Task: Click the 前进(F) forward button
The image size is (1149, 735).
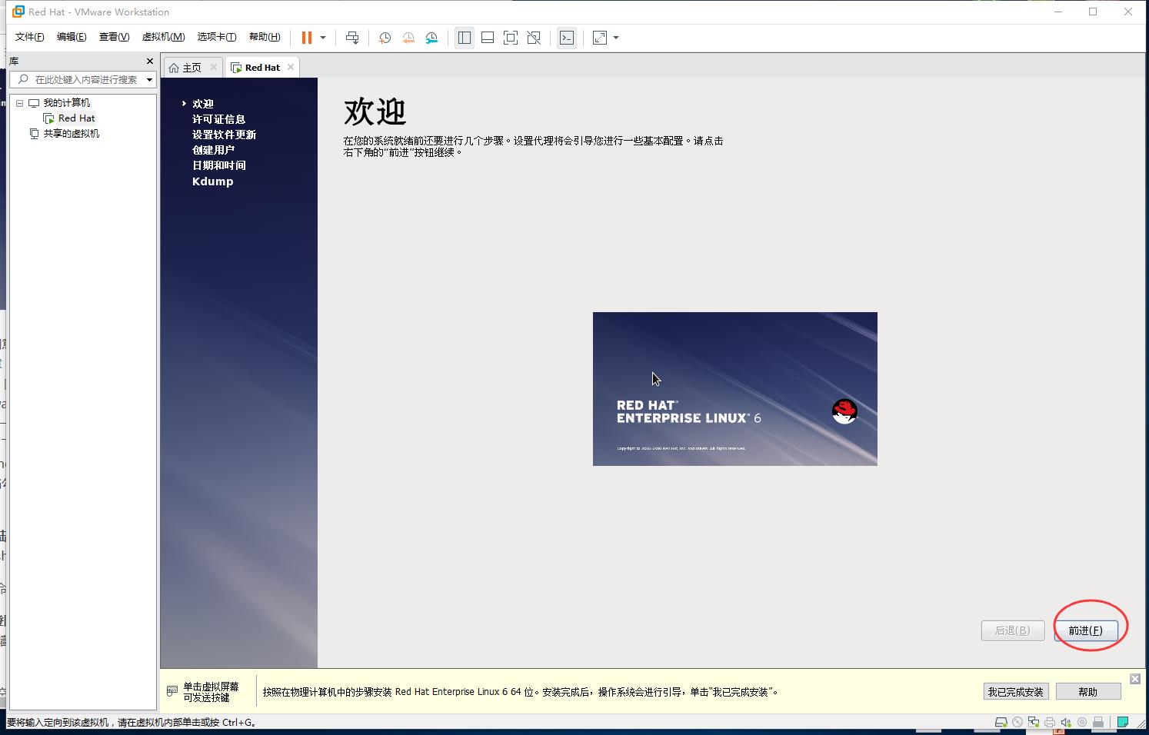Action: (1086, 630)
